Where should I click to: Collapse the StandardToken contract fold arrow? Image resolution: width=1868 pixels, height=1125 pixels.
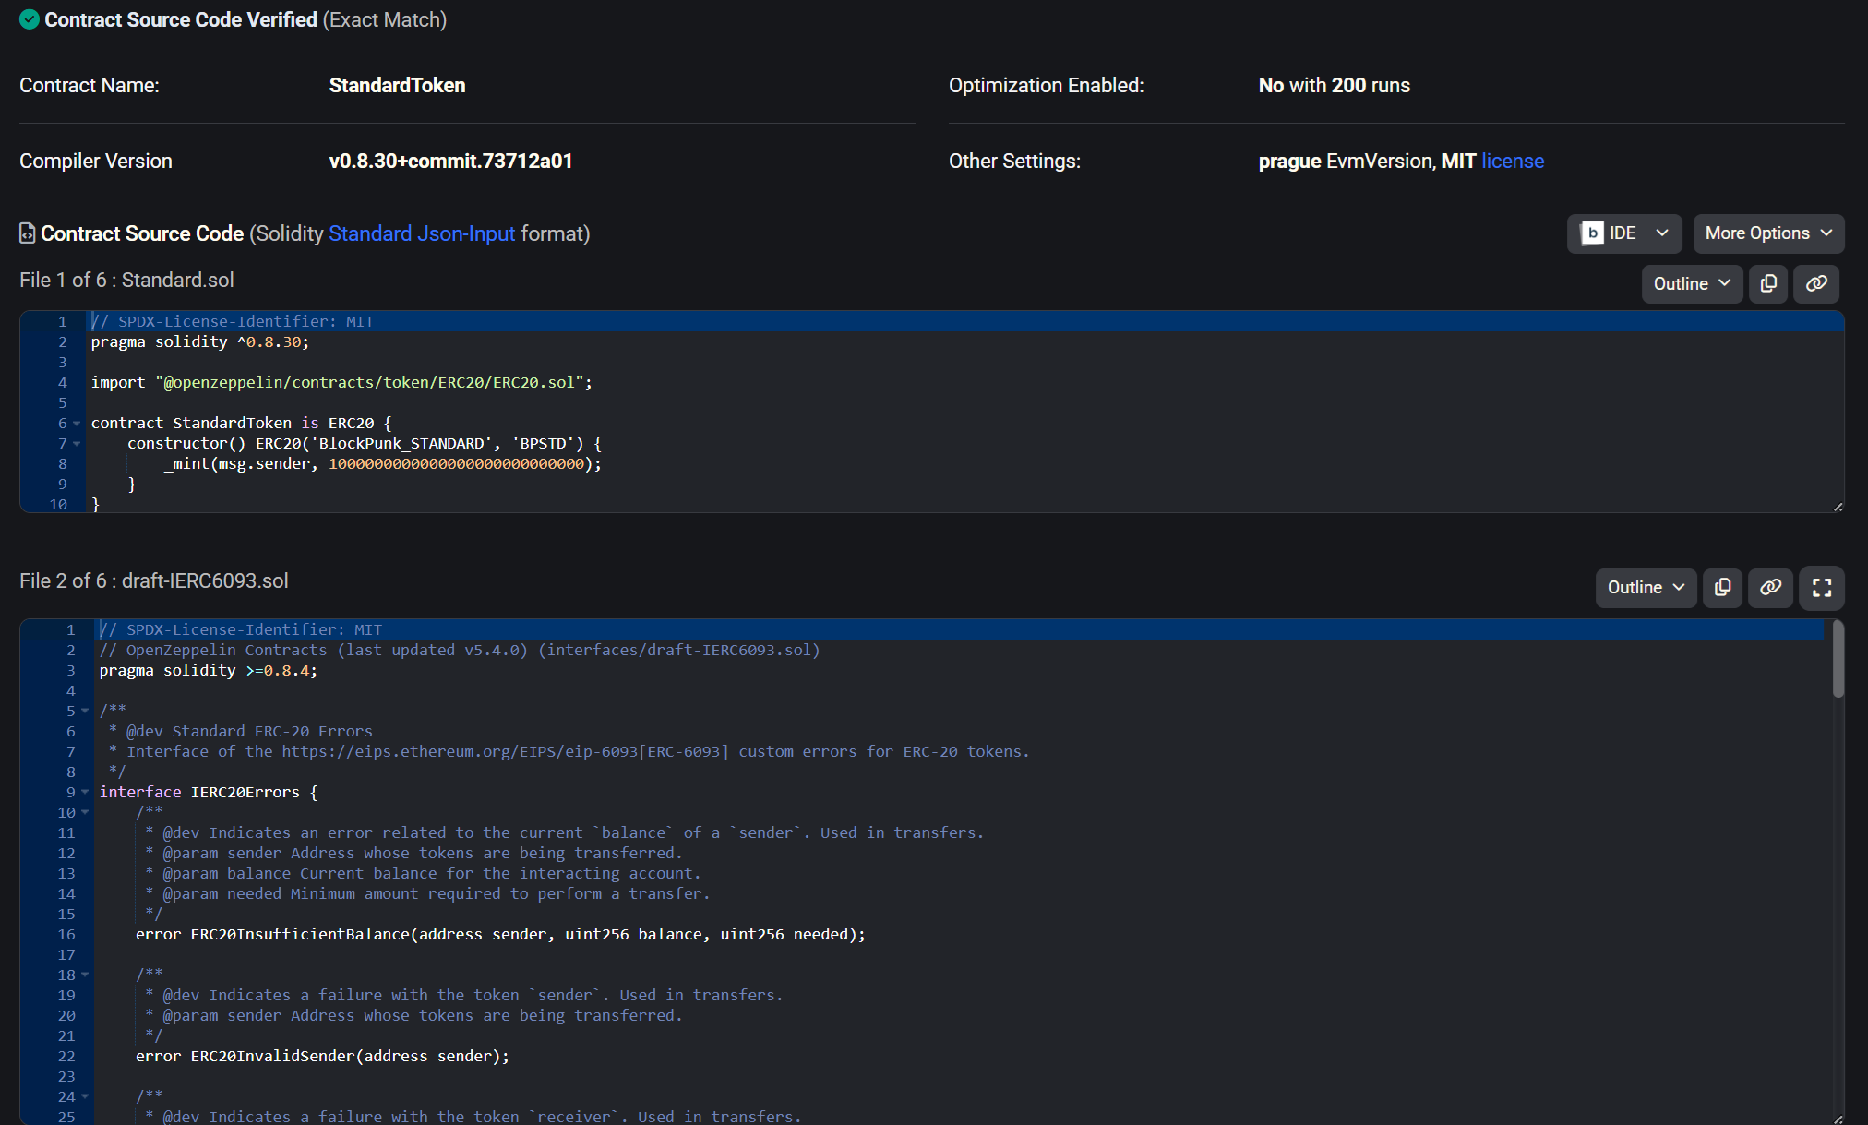click(77, 424)
